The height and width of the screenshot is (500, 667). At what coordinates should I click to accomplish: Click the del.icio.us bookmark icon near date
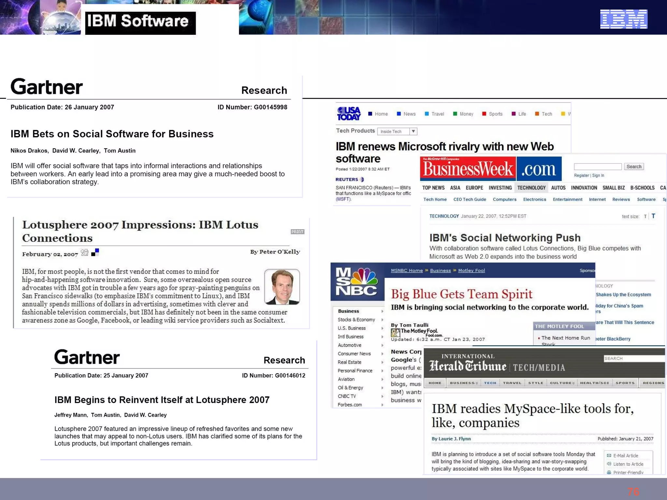coord(95,253)
